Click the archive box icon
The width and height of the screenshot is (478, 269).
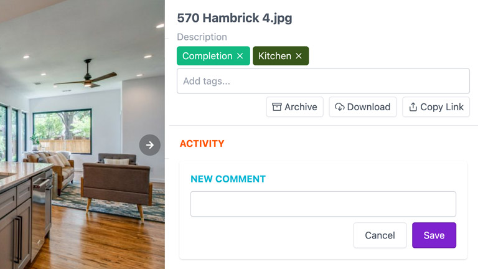tap(277, 106)
